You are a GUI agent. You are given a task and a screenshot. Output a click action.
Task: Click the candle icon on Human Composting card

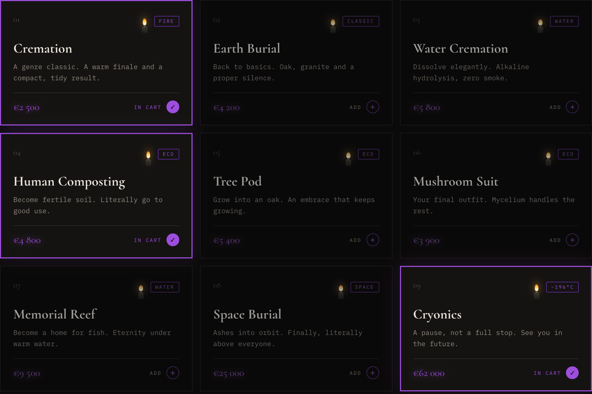coord(148,158)
